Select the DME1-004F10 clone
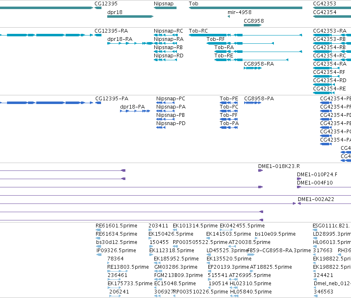 pos(324,187)
